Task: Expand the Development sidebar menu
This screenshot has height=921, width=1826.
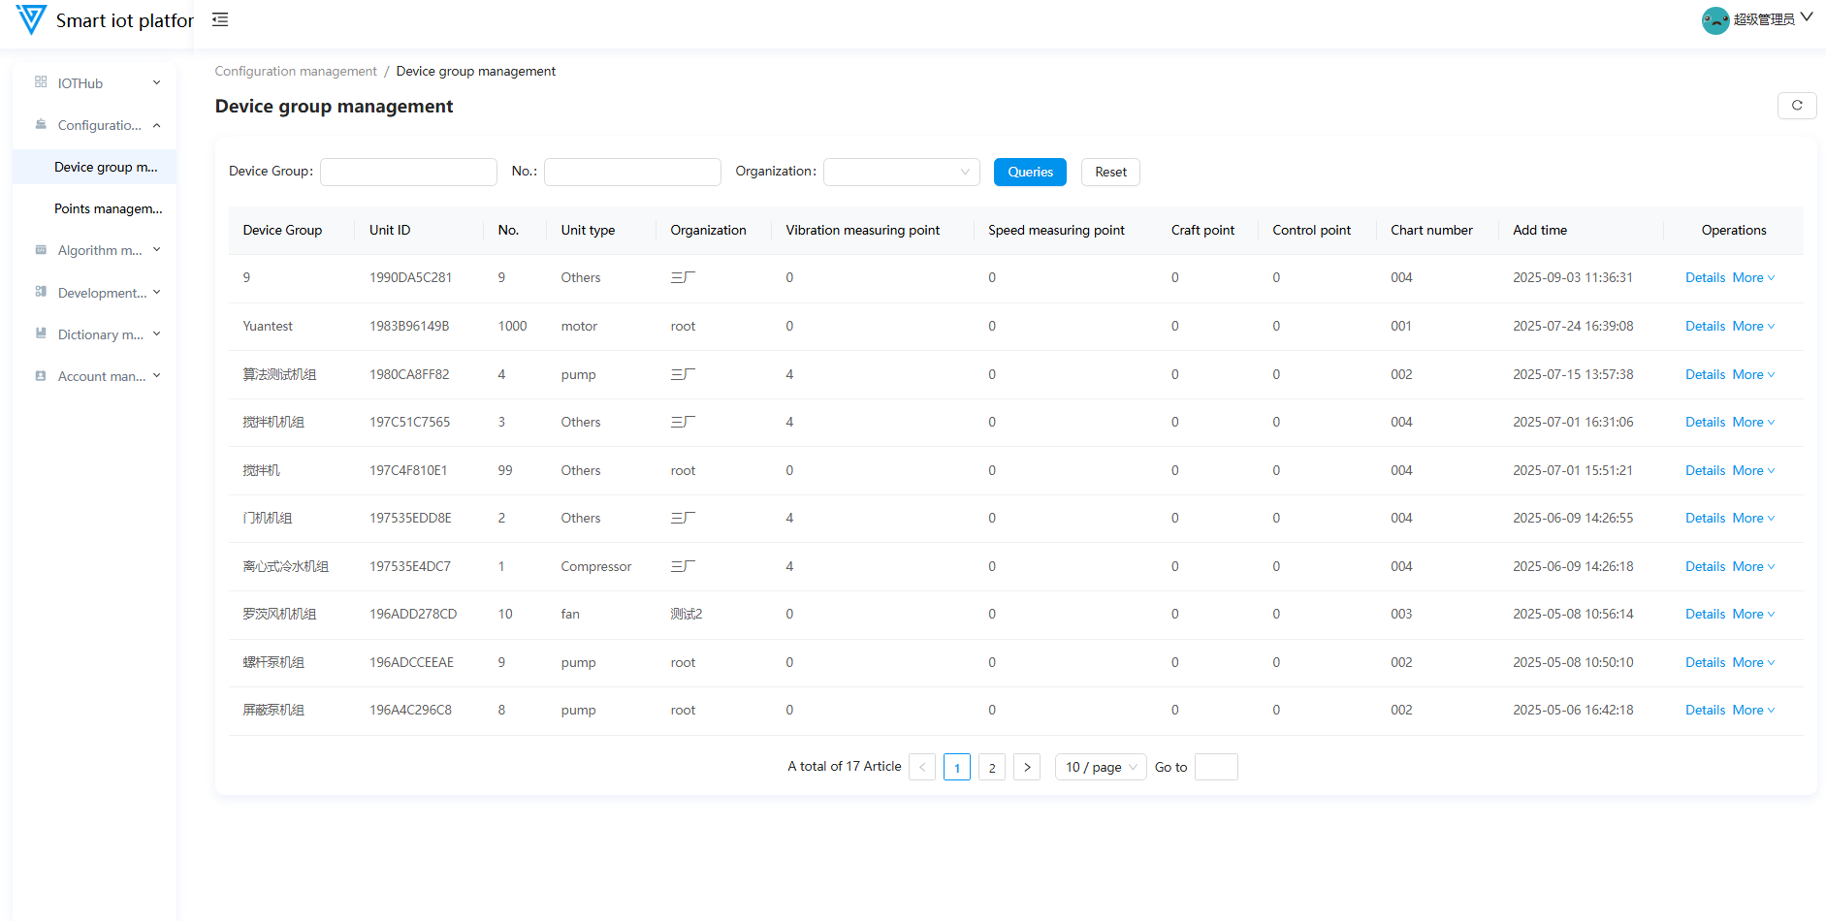Action: coord(102,293)
